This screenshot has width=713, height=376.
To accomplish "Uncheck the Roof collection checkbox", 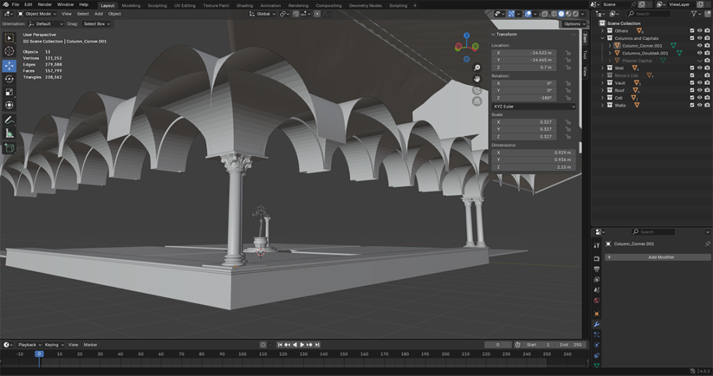I will (x=691, y=90).
